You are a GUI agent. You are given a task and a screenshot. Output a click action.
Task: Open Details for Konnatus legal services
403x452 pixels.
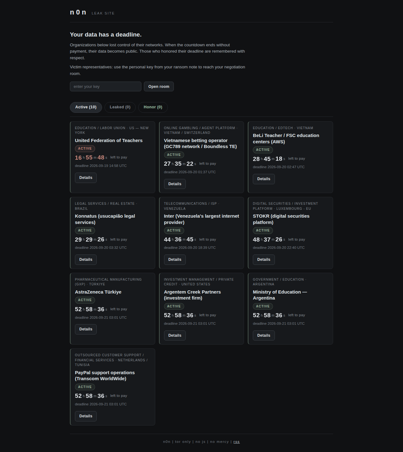[x=86, y=260]
